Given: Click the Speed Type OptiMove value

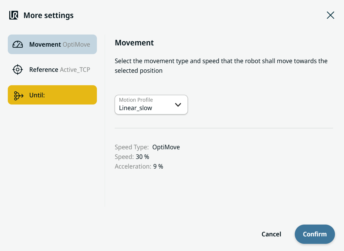Looking at the screenshot, I should click(166, 147).
